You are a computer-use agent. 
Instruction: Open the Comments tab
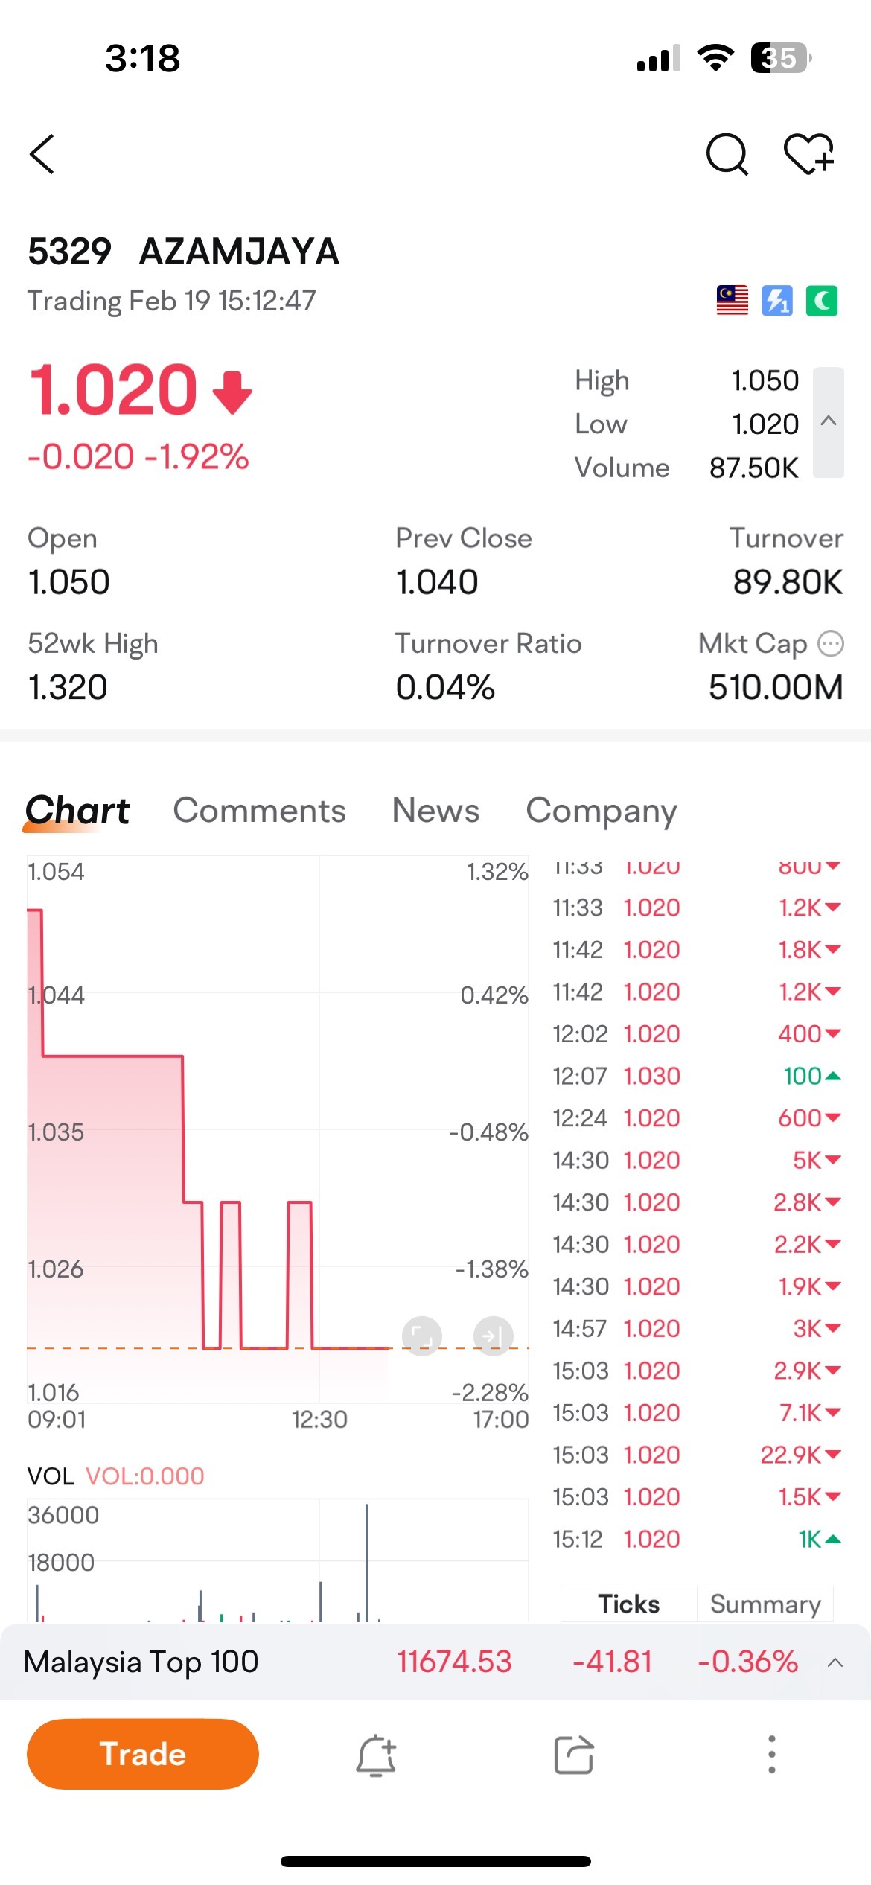point(259,810)
